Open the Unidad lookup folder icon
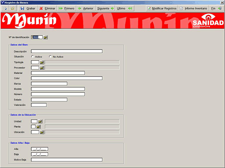This screenshot has width=225, height=168. (40, 121)
